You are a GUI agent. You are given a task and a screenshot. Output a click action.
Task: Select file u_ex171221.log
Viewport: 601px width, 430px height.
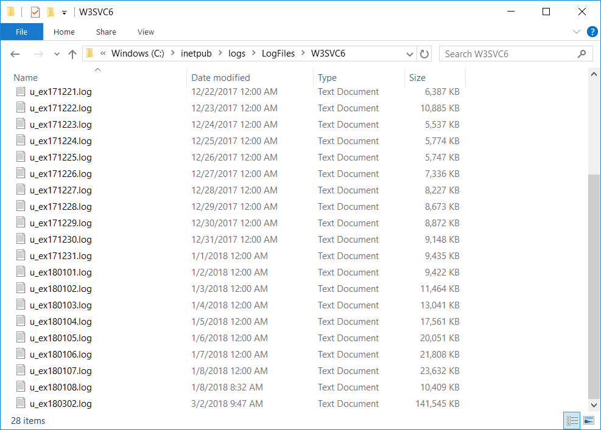(x=60, y=92)
